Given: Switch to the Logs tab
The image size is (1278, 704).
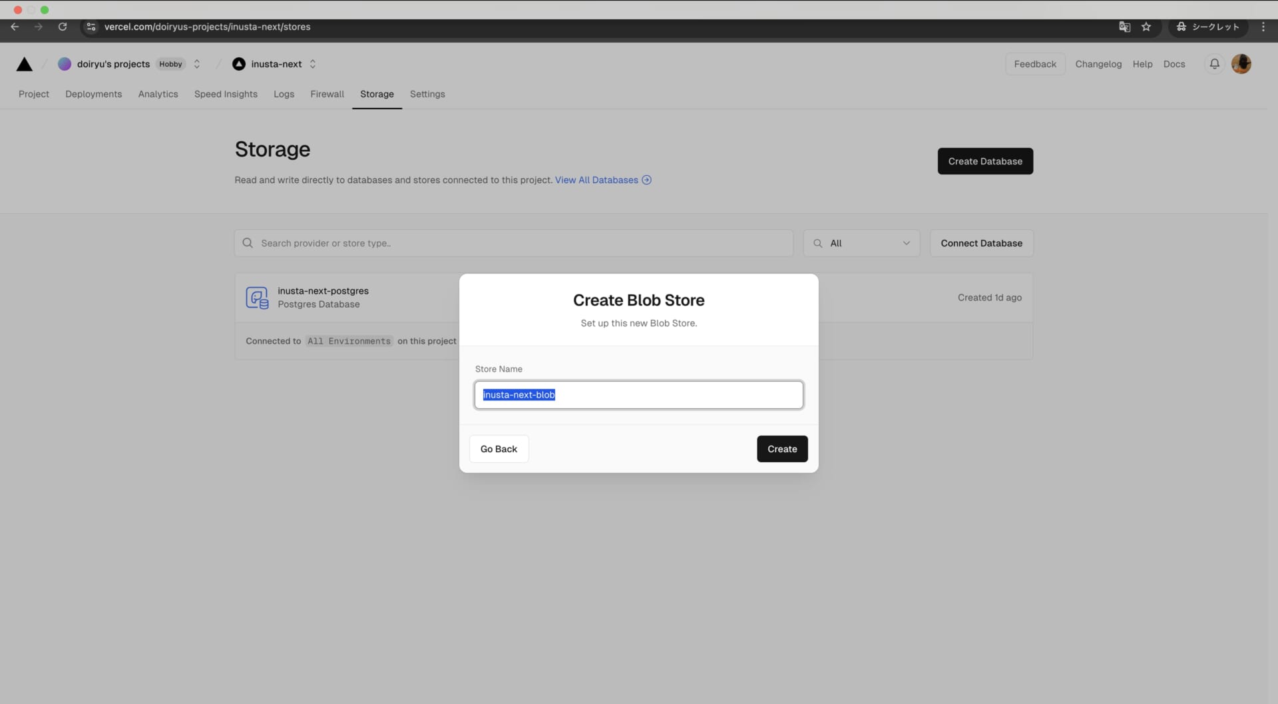Looking at the screenshot, I should pos(284,94).
